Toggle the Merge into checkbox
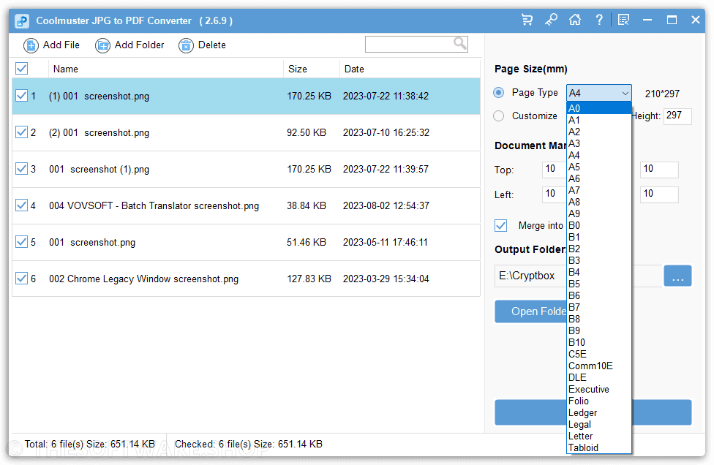 (501, 226)
